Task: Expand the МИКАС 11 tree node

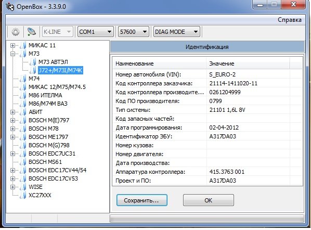Action: coord(12,45)
